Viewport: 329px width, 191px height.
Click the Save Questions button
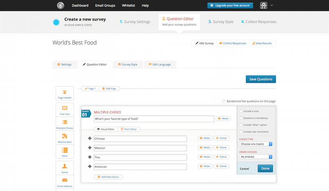click(x=261, y=79)
